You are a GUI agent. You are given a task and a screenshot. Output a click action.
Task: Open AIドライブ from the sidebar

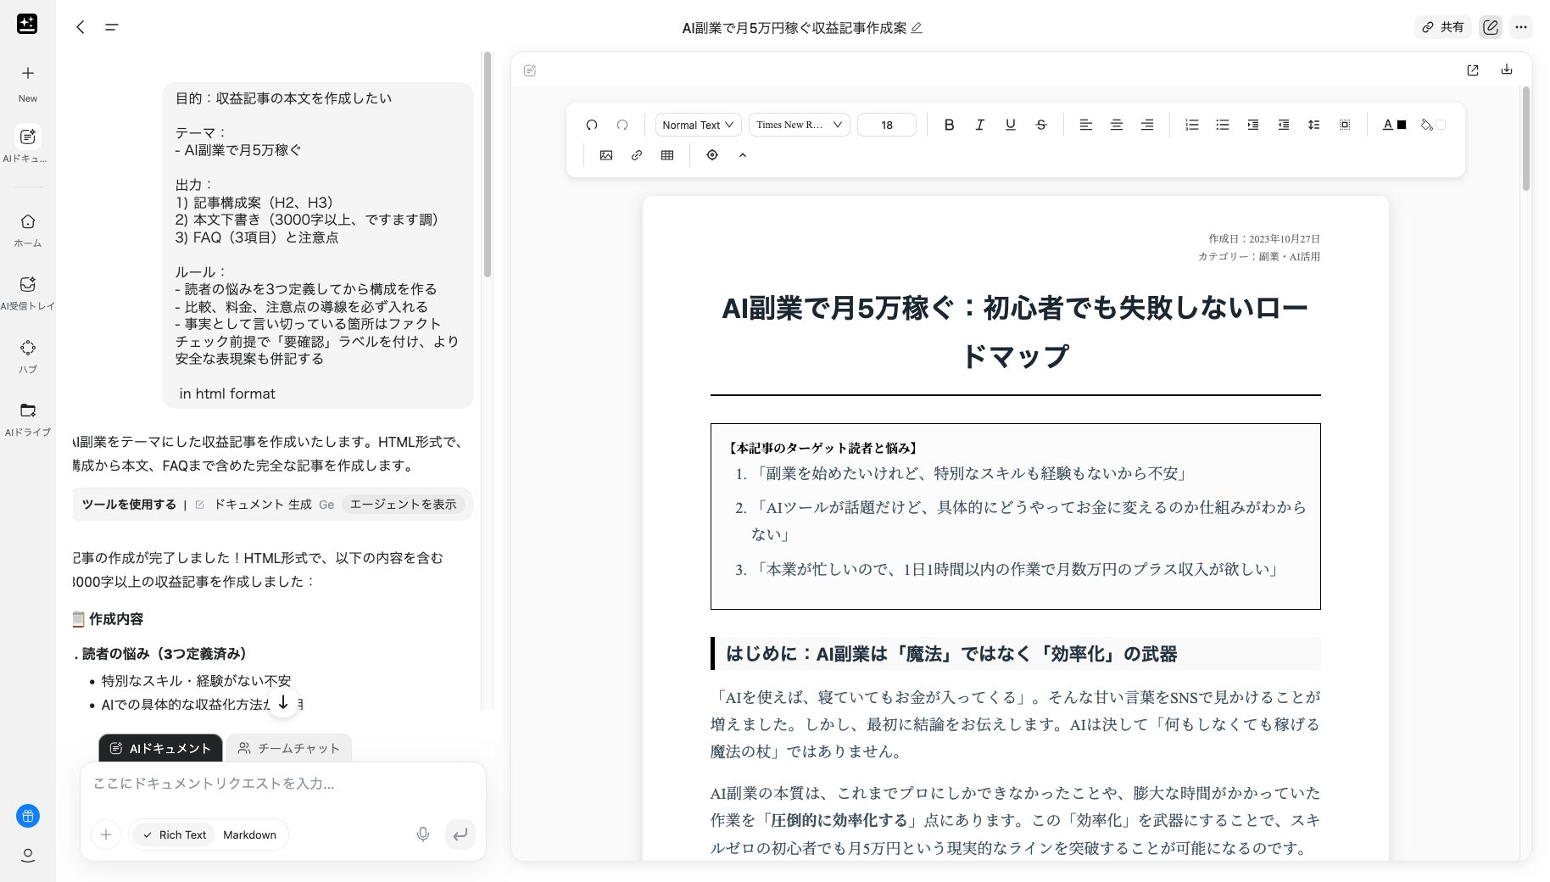tap(28, 417)
